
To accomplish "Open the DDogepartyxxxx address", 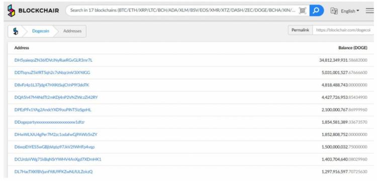I will pyautogui.click(x=50, y=122).
